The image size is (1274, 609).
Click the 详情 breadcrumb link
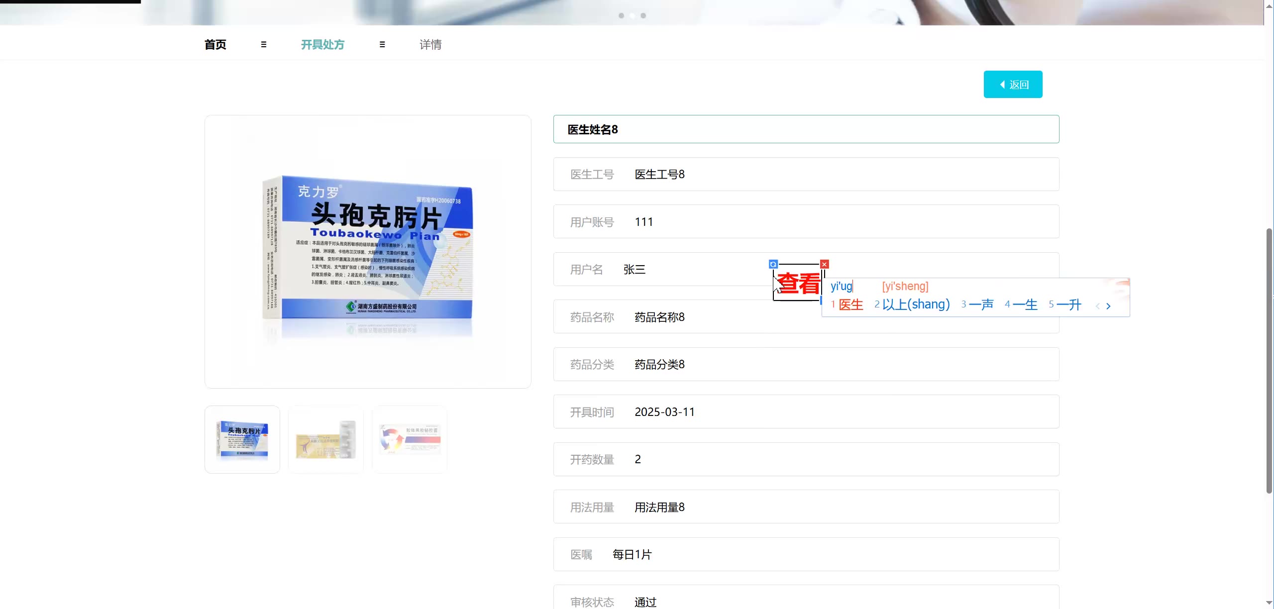point(430,45)
